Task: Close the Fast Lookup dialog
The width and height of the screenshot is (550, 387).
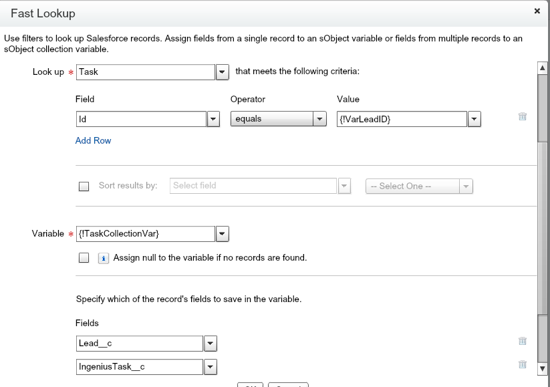Action: (x=537, y=11)
